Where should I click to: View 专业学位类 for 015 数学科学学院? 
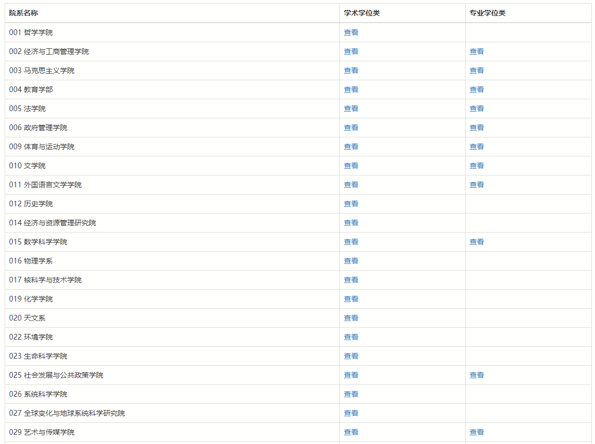(477, 242)
